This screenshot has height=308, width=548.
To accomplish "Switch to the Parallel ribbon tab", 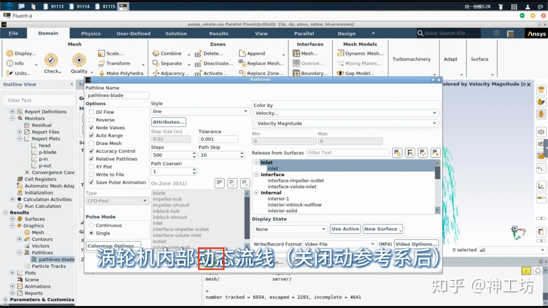I will [304, 33].
